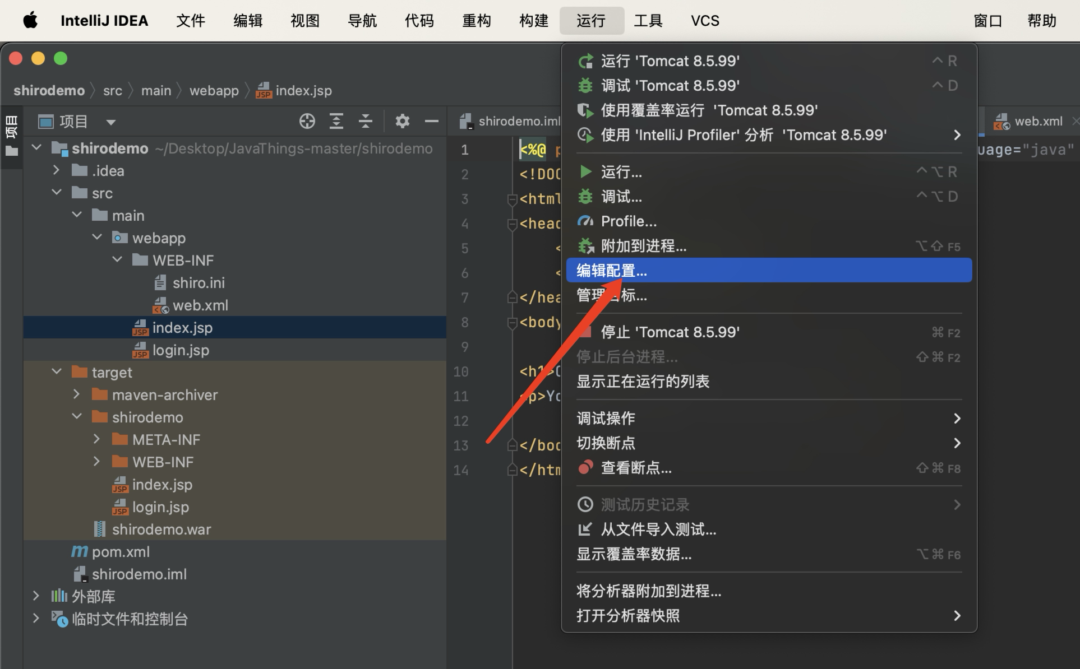Click webapp in the breadcrumb path
Image resolution: width=1080 pixels, height=669 pixels.
point(214,90)
